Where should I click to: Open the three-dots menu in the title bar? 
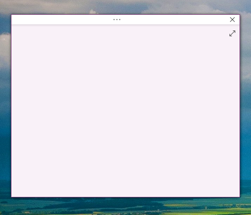[x=117, y=20]
